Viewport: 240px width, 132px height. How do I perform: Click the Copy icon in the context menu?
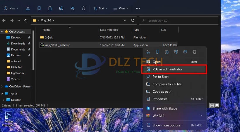157,52
